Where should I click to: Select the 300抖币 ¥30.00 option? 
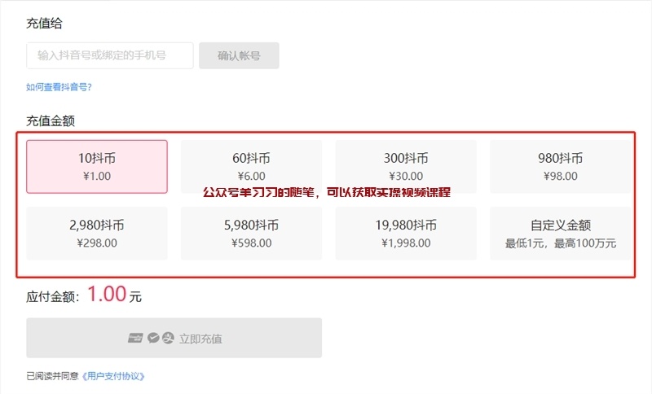[406, 166]
